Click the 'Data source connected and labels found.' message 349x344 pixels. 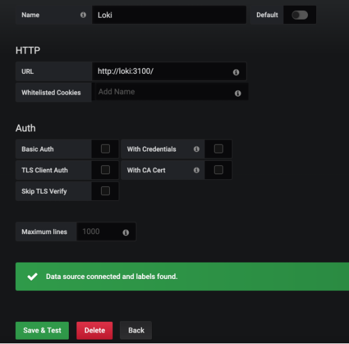[x=112, y=276]
